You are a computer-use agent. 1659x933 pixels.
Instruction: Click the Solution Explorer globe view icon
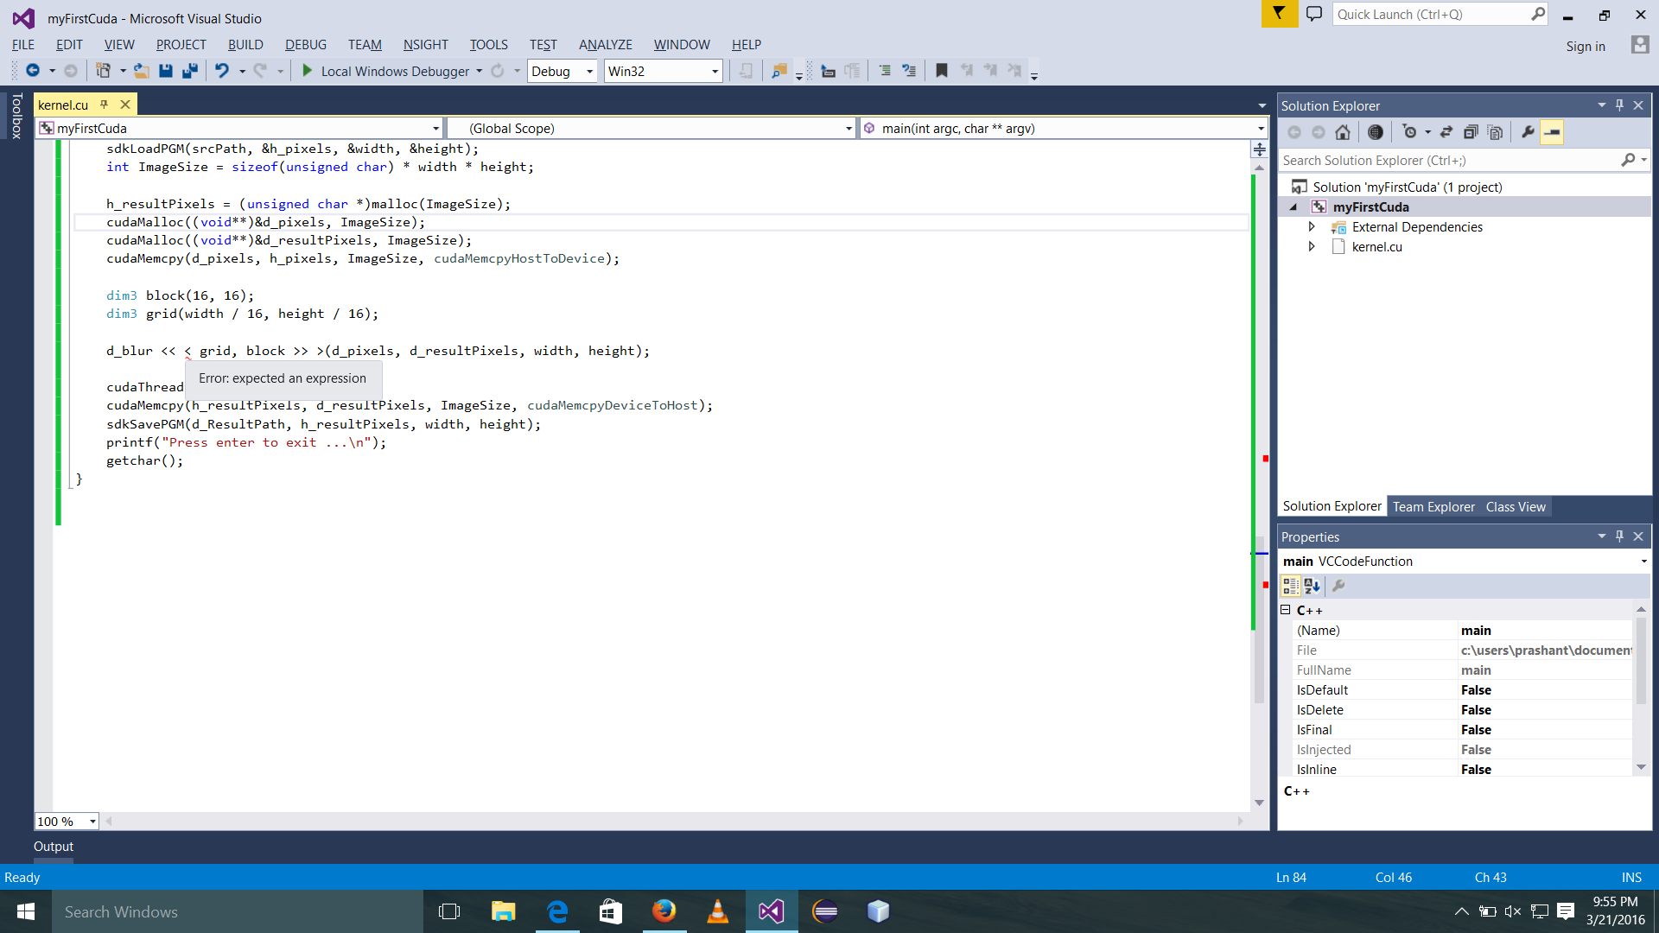point(1376,132)
